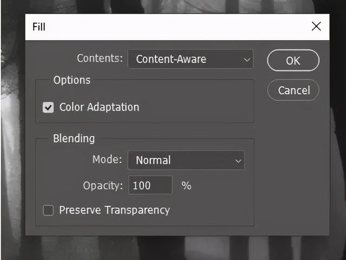Screen dimensions: 346x260
Task: Click the percent sign beside Opacity
Action: [x=186, y=185]
